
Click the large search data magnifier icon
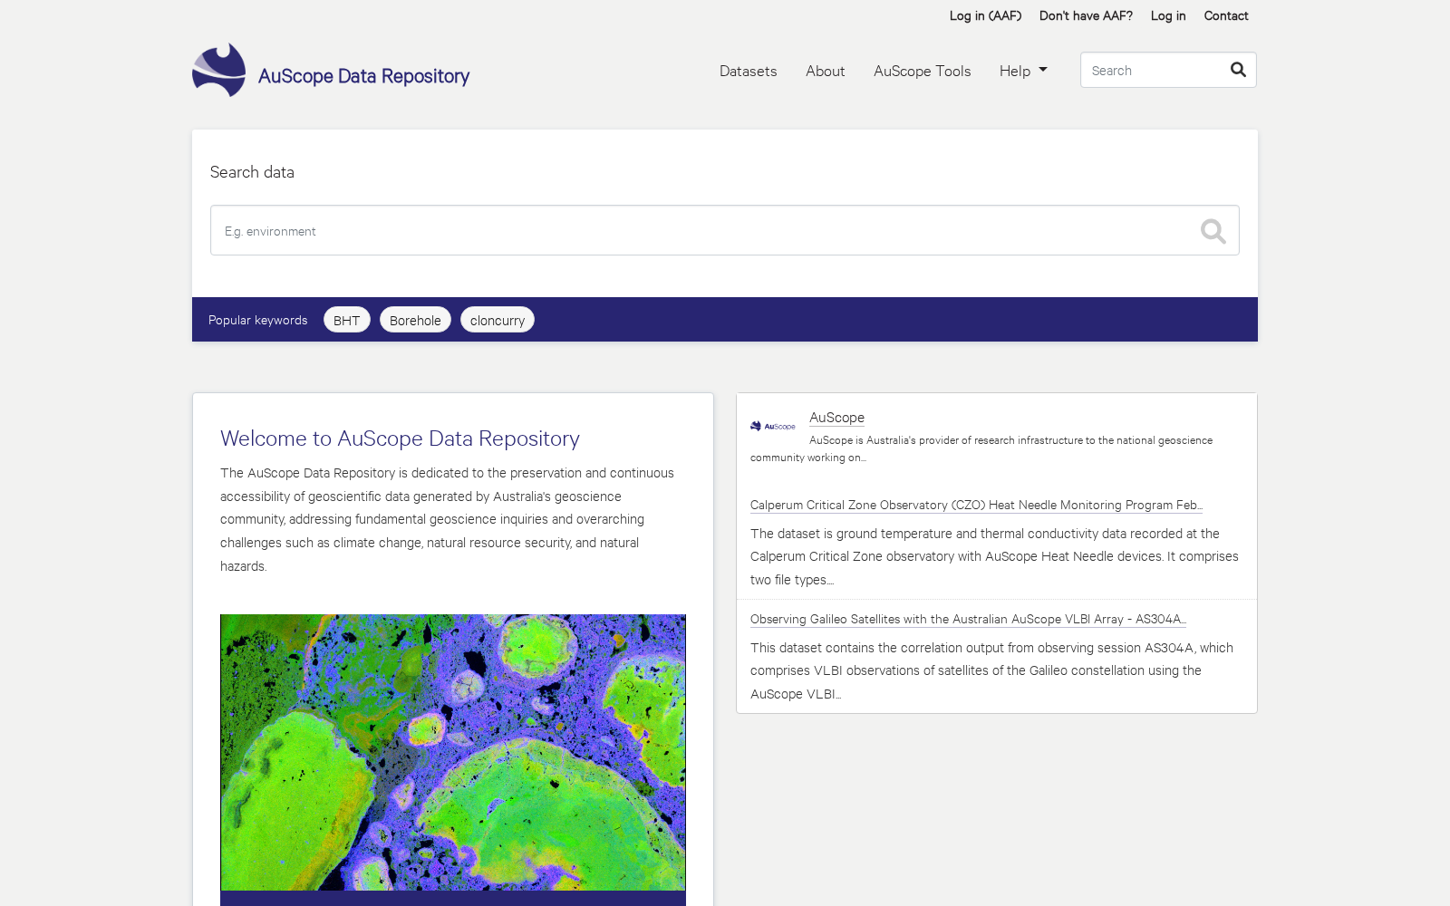point(1213,231)
